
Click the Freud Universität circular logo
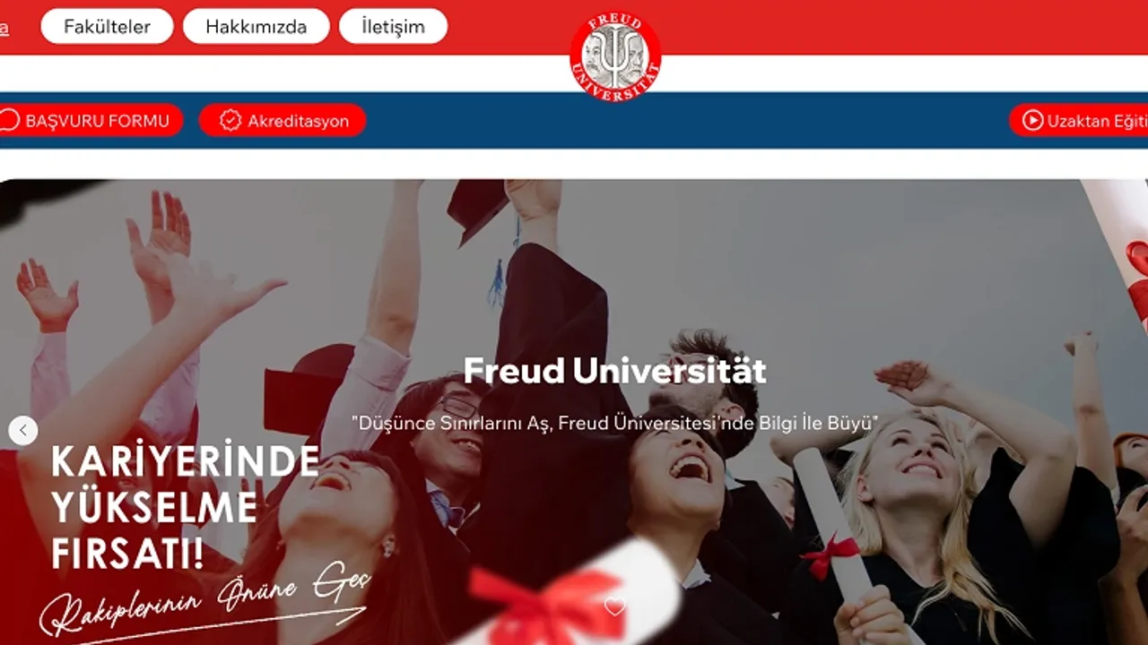615,57
